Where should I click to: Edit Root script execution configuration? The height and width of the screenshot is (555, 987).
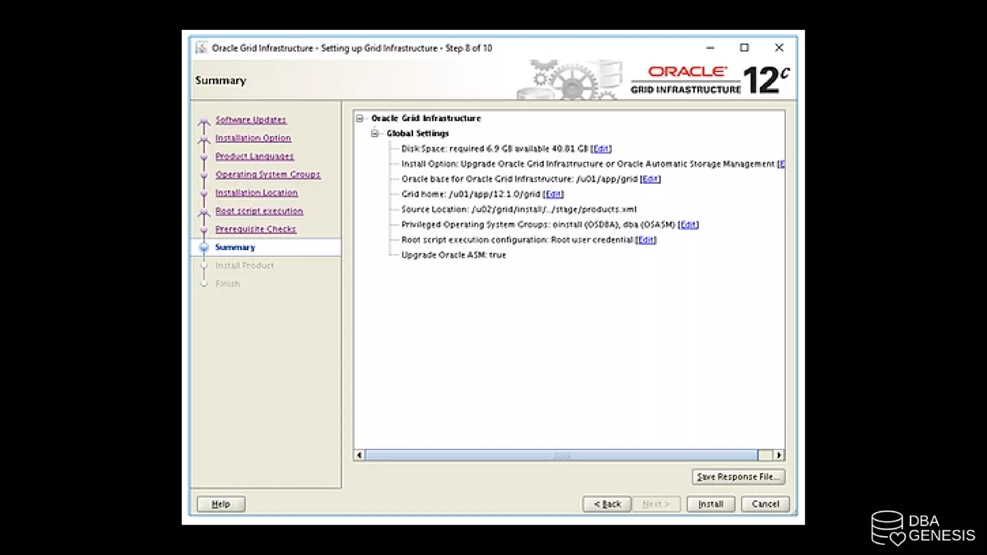pyautogui.click(x=646, y=239)
